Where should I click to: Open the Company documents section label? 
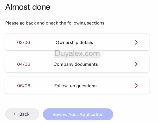point(76,64)
